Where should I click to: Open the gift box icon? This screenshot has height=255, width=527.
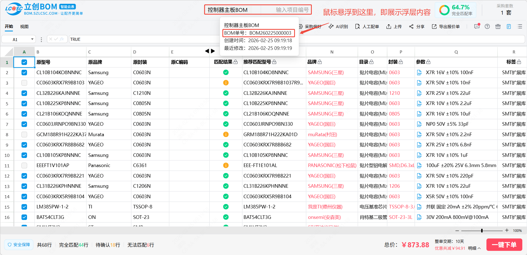[x=498, y=26]
